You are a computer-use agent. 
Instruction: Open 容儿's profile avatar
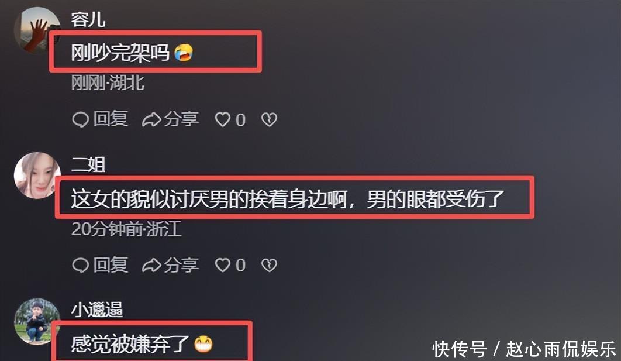point(37,30)
